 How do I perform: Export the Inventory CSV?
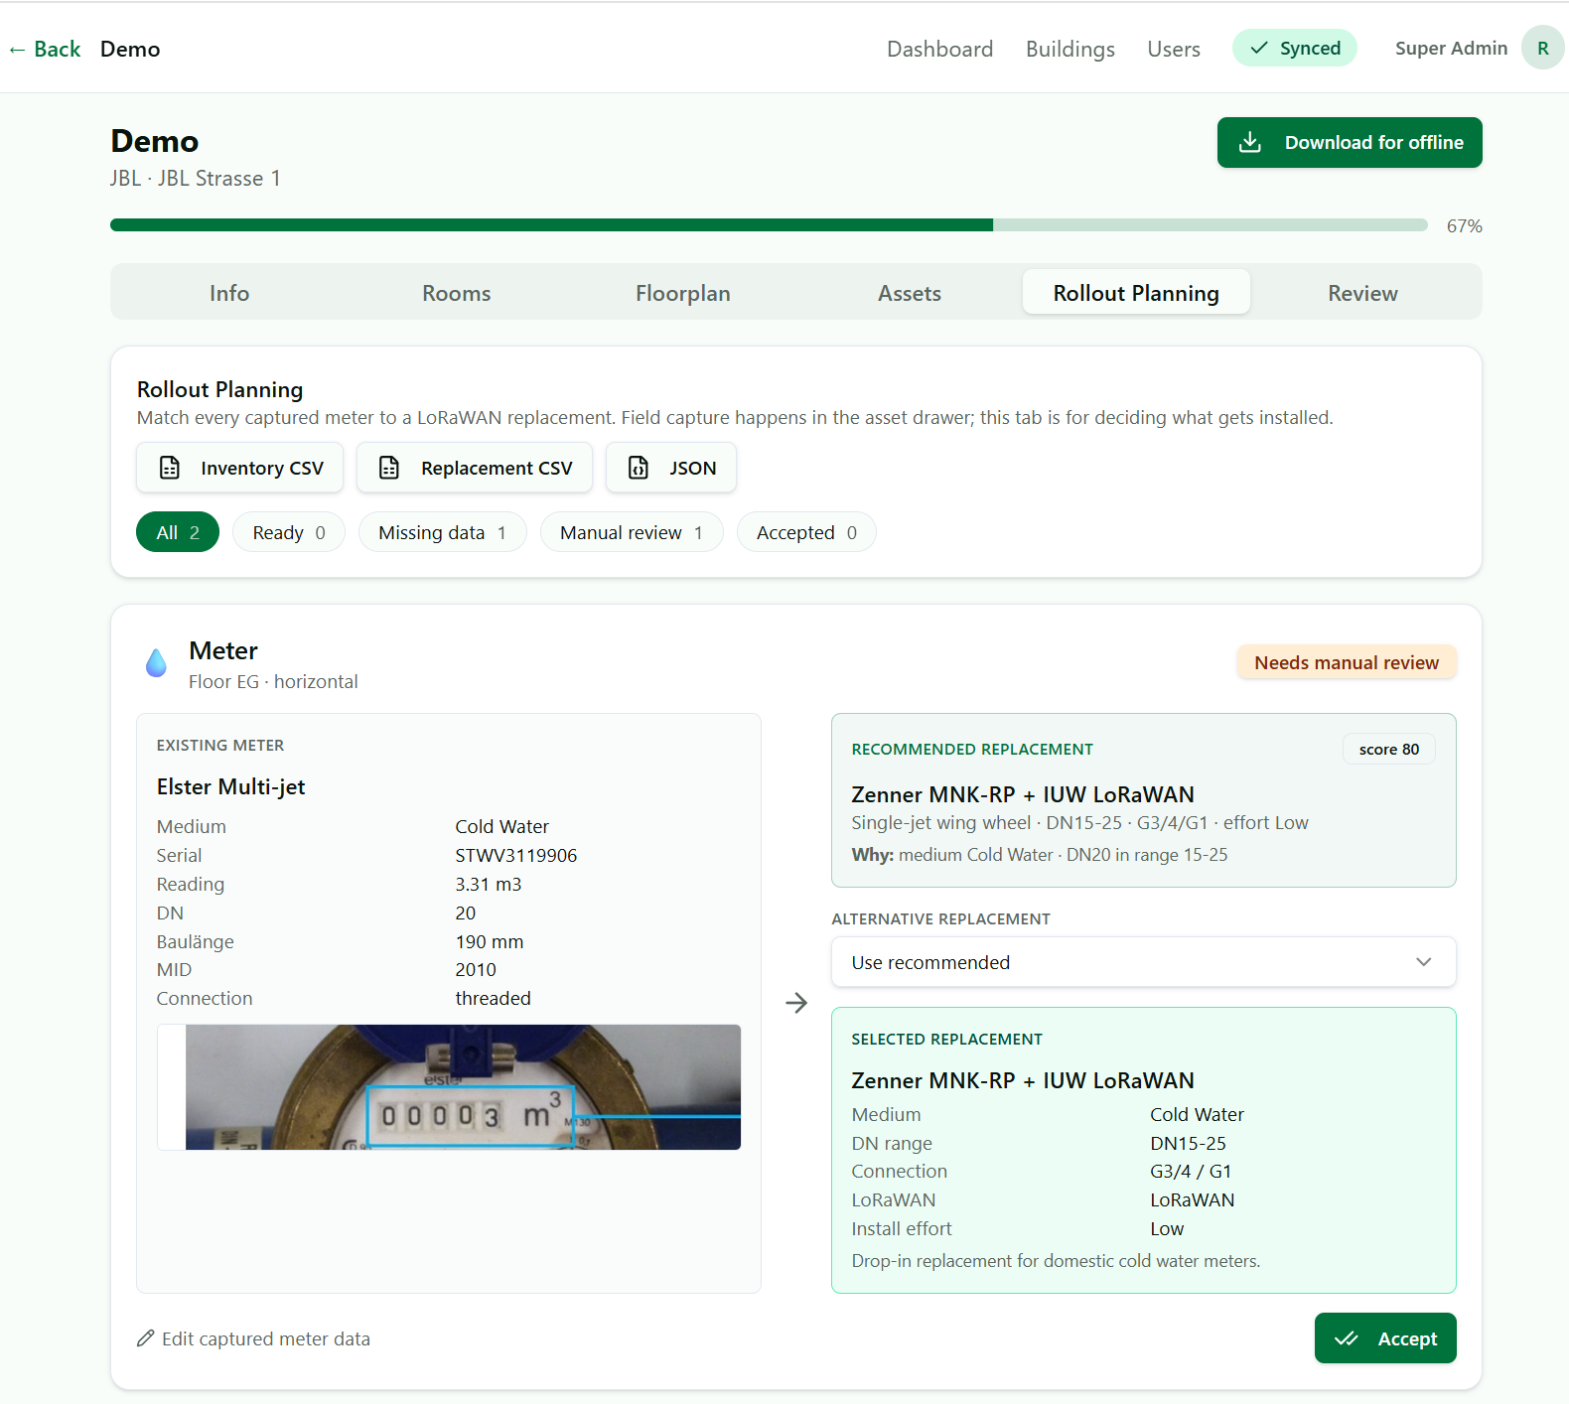(239, 468)
